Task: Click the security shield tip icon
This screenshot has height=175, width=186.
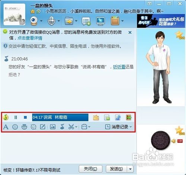Action: tap(5, 46)
